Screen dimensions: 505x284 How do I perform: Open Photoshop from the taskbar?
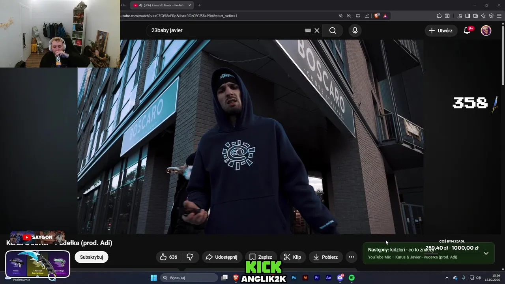[x=294, y=278]
